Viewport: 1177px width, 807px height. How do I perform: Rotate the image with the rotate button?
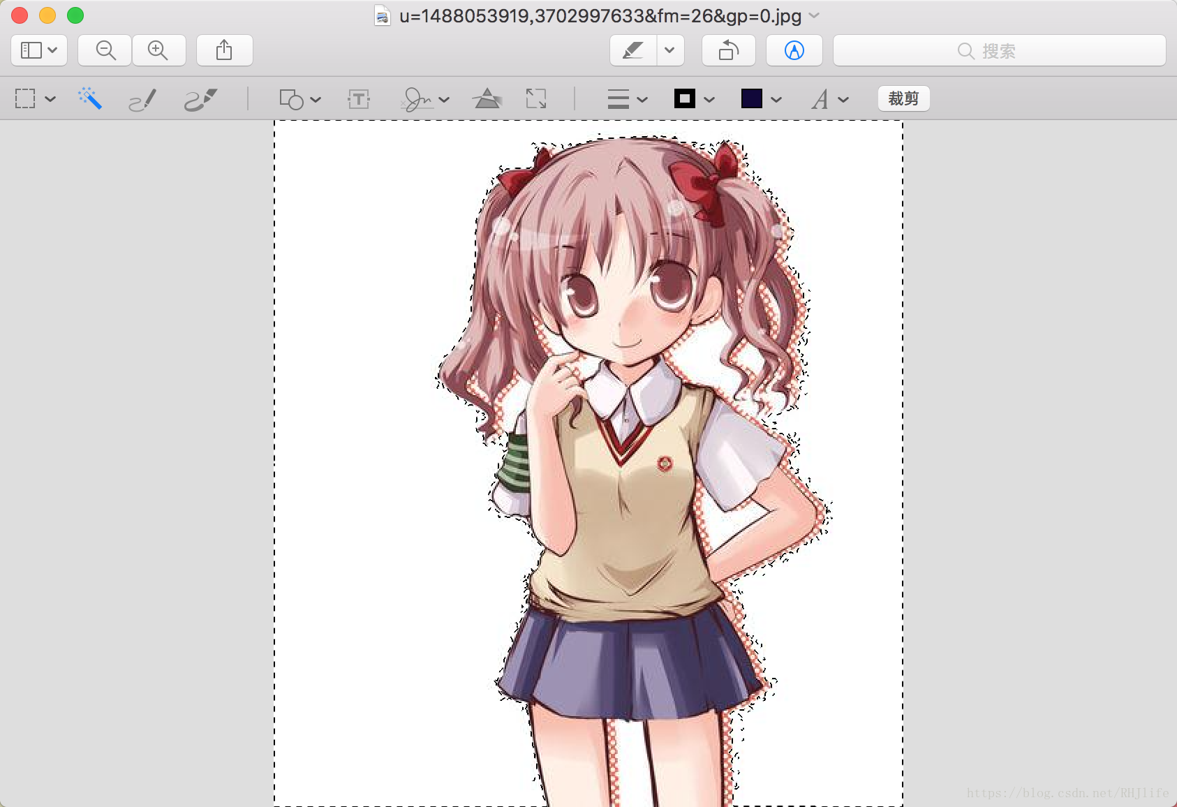coord(728,50)
